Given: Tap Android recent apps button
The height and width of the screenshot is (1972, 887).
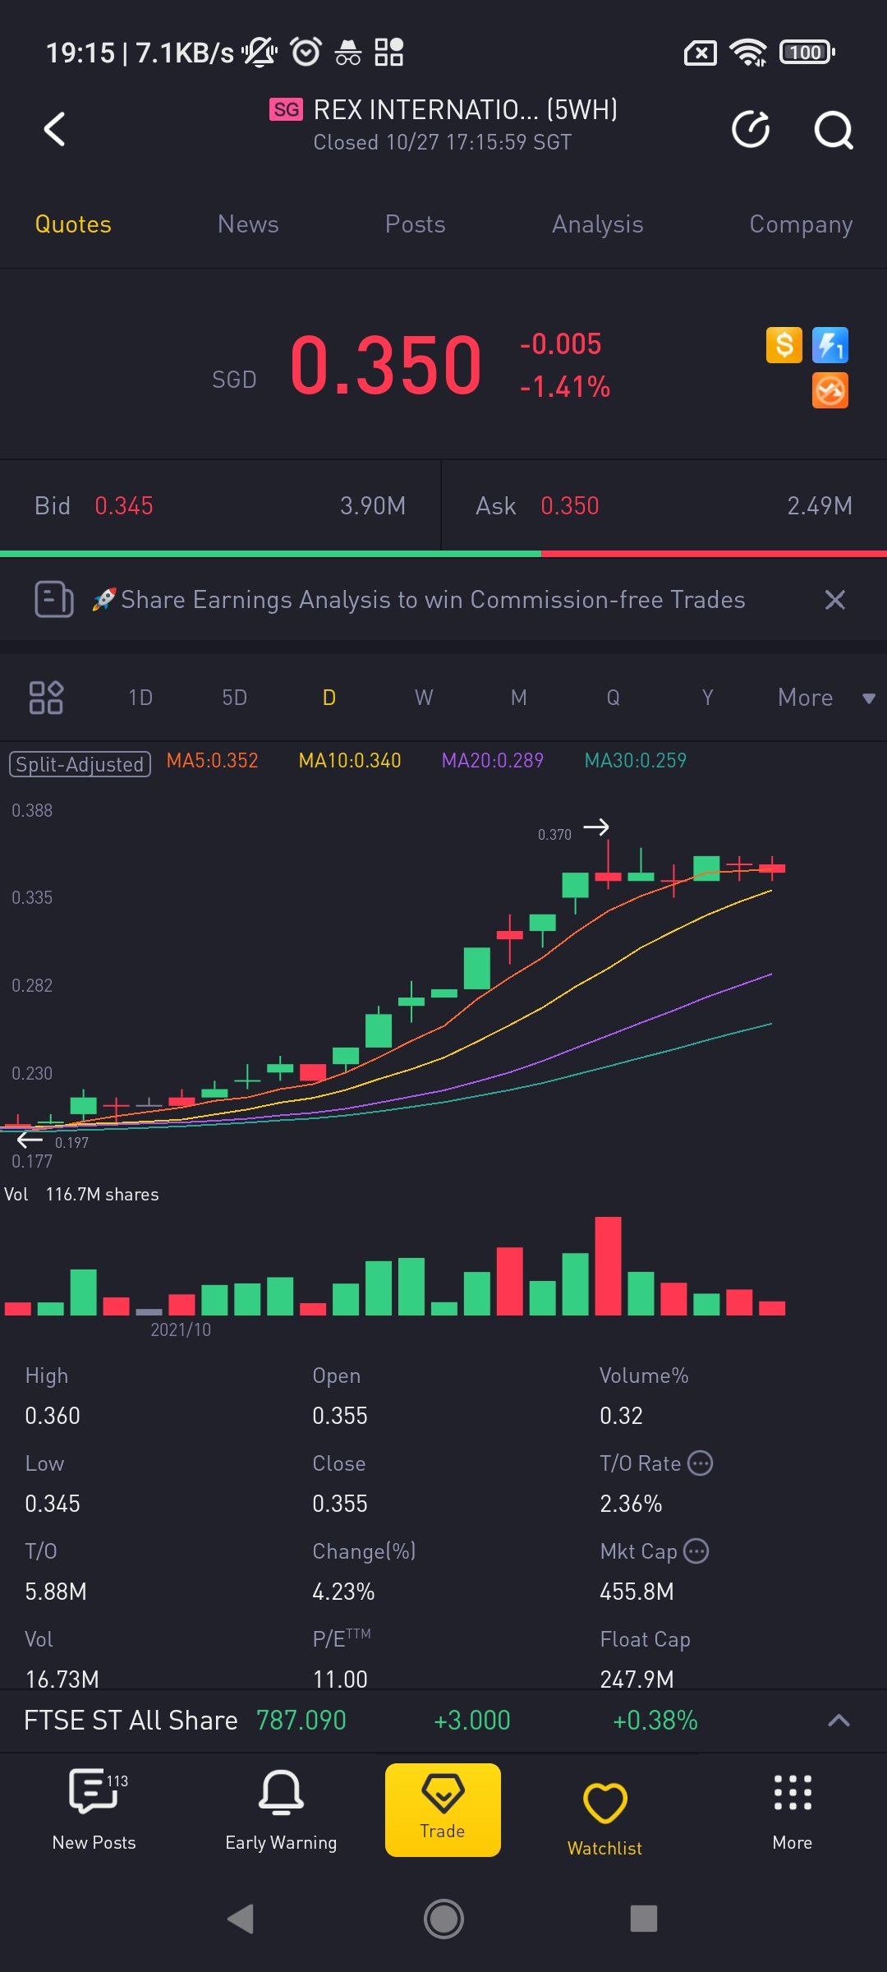Looking at the screenshot, I should click(644, 1919).
